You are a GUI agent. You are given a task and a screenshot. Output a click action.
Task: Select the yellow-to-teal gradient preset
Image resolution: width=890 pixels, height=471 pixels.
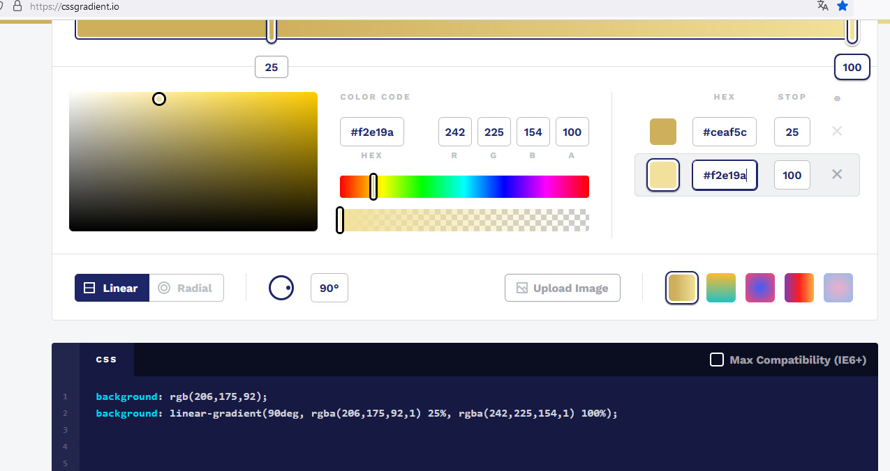coord(721,288)
